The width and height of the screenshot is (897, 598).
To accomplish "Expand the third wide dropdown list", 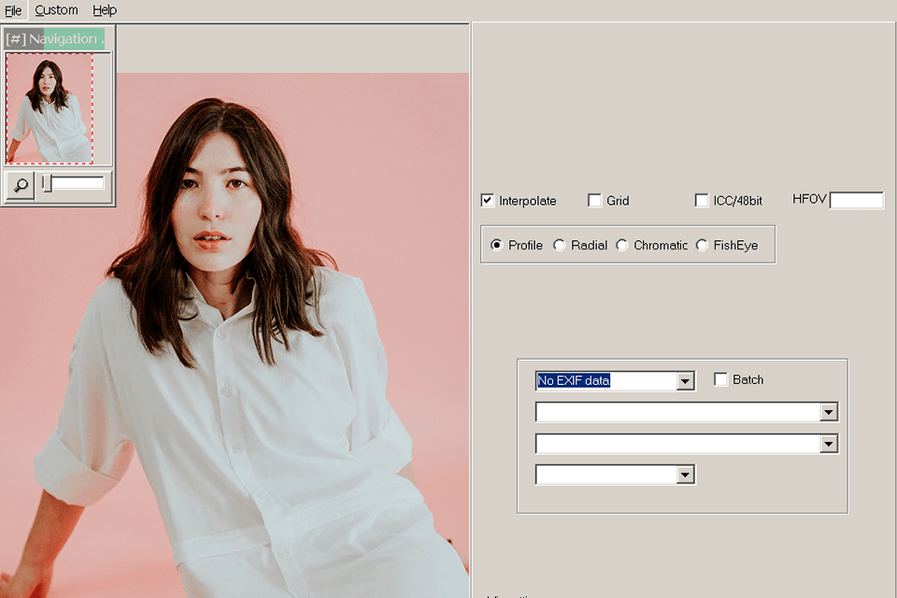I will pos(828,444).
